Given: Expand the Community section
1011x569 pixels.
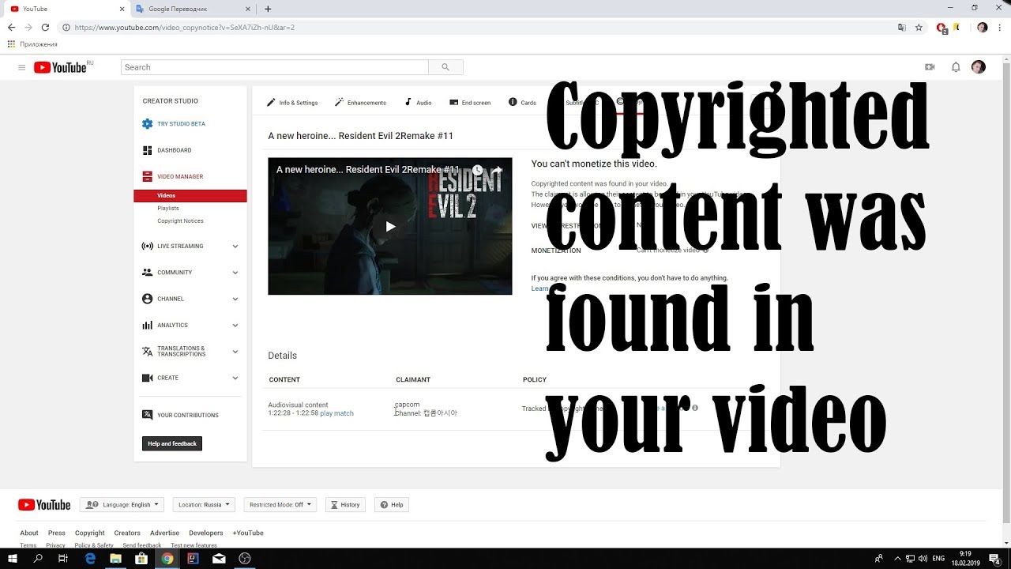Looking at the screenshot, I should click(235, 273).
